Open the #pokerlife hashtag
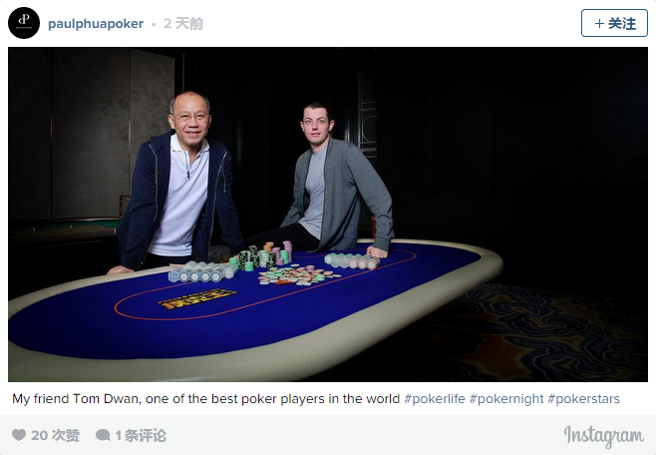Viewport: 656px width, 455px height. tap(435, 399)
